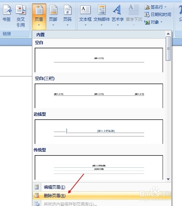
Task: Click the Edit Header menu icon
Action: [x=36, y=187]
